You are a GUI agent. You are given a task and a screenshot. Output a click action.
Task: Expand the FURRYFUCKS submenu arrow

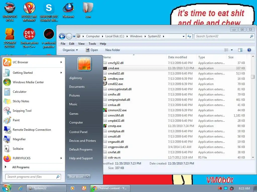pyautogui.click(x=61, y=158)
